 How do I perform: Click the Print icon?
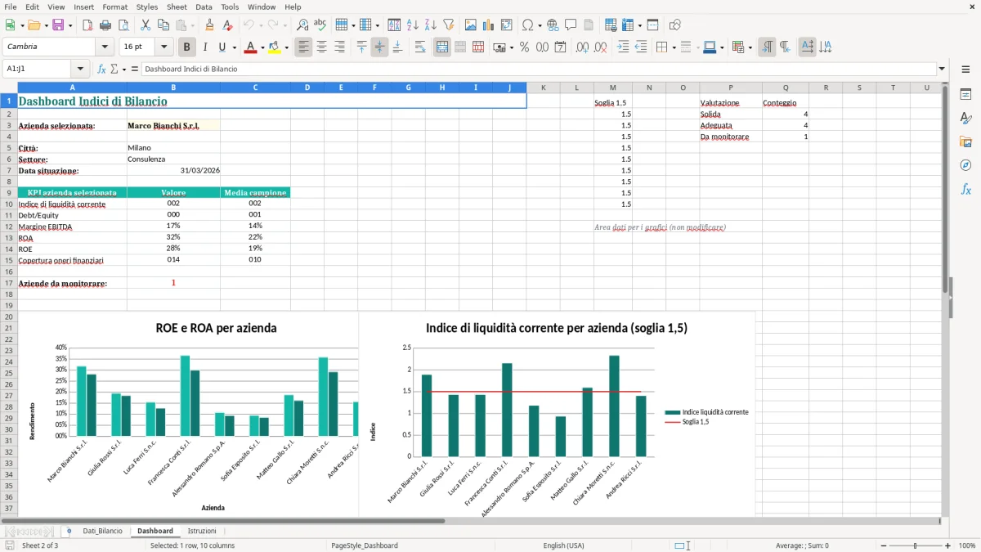[105, 25]
